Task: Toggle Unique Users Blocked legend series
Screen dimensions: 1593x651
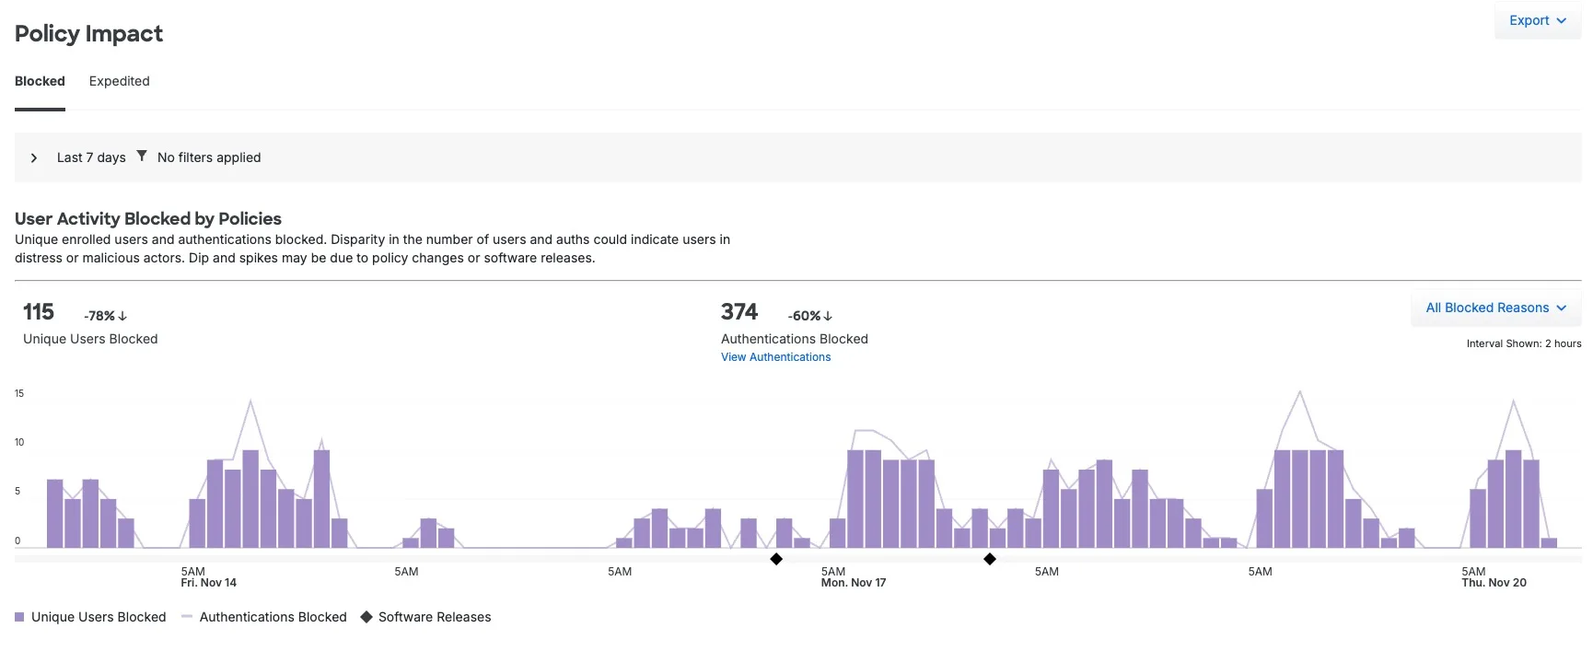Action: coord(99,617)
